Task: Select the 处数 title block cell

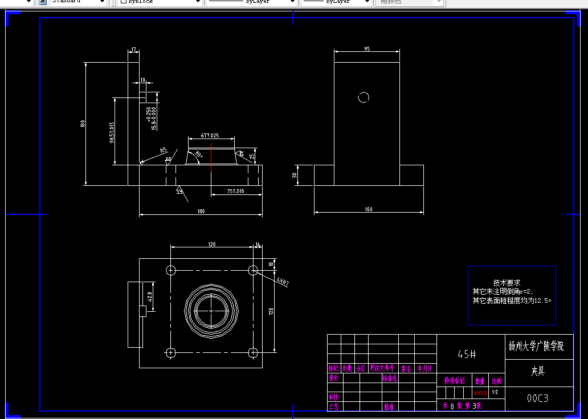Action: (x=347, y=368)
